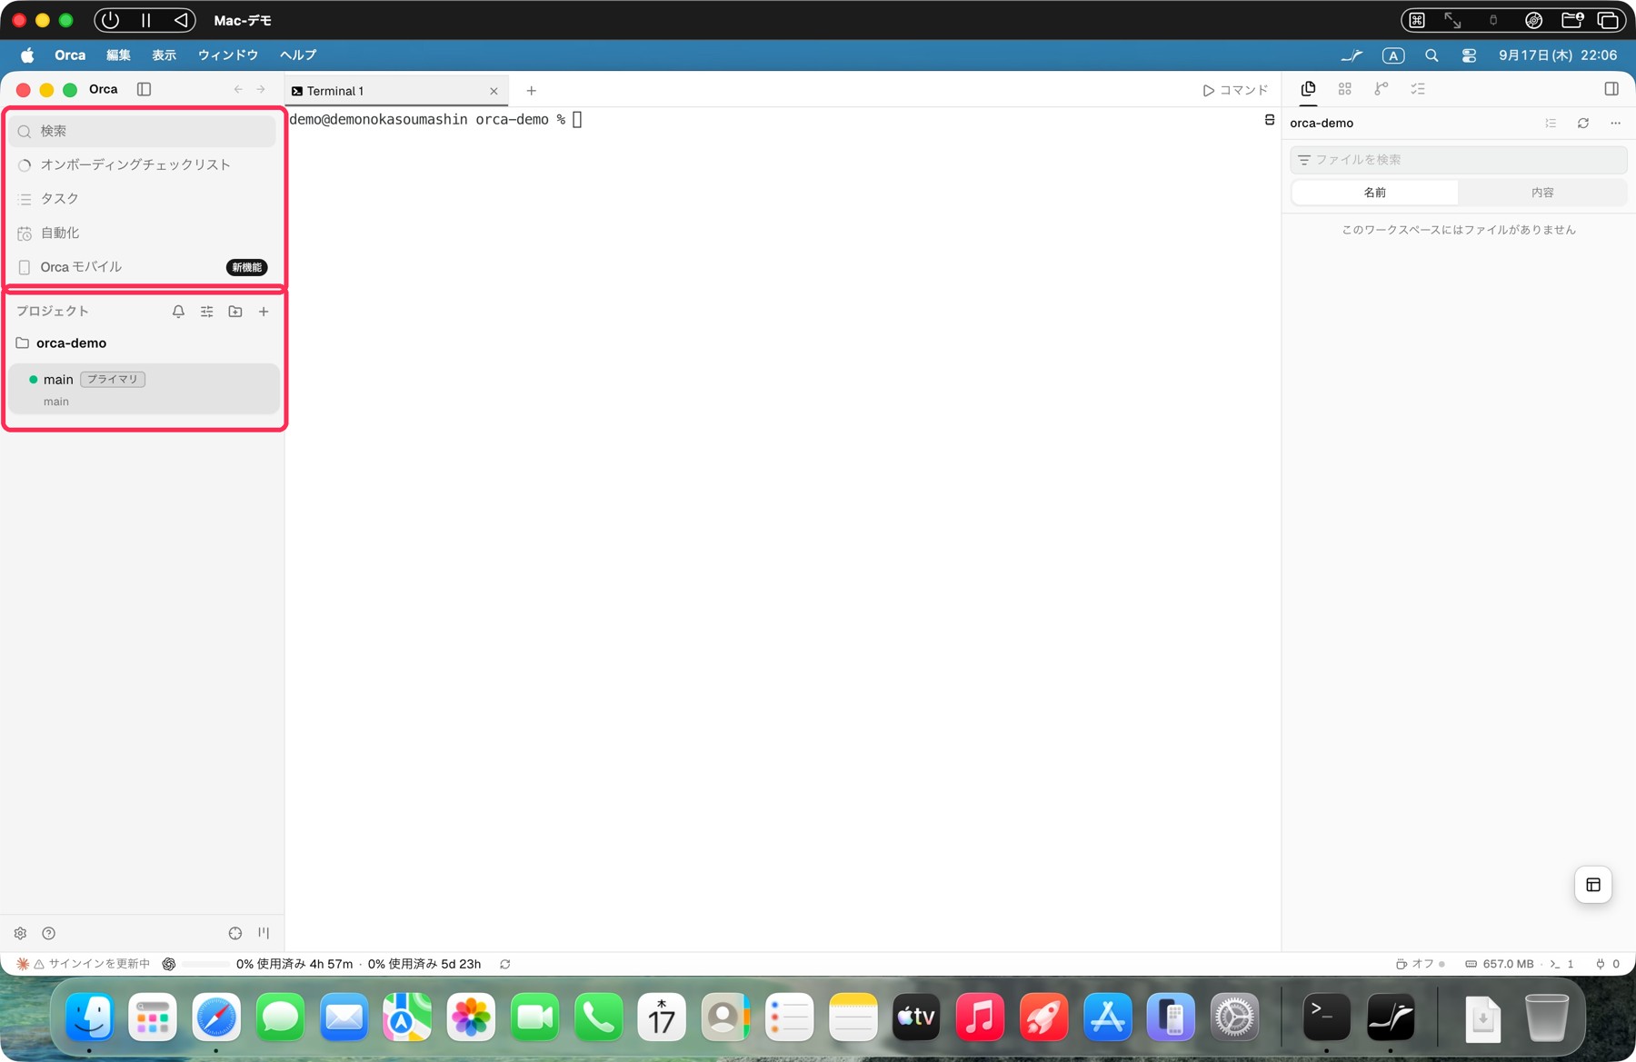Open the files explorer icon in right panel
This screenshot has height=1062, width=1636.
point(1308,89)
